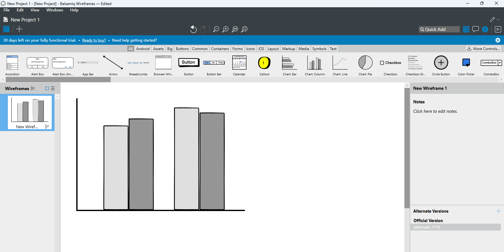Select the Official Version entry
504x252 pixels.
[428, 220]
